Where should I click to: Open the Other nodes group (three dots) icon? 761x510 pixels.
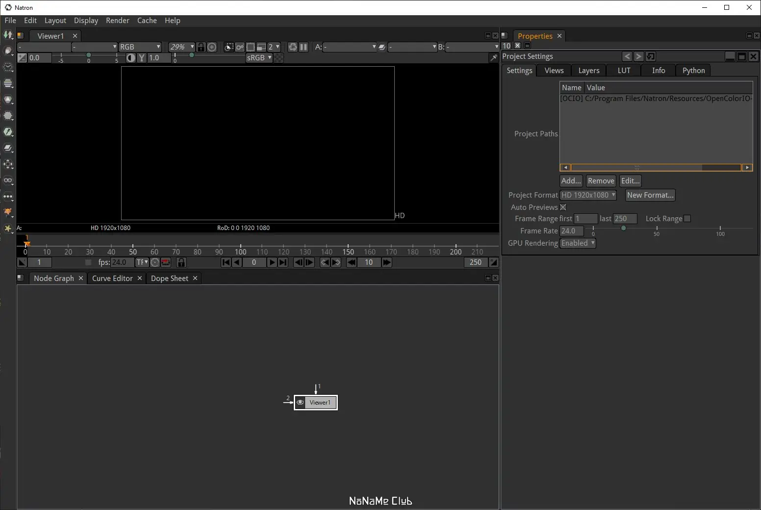(x=8, y=197)
